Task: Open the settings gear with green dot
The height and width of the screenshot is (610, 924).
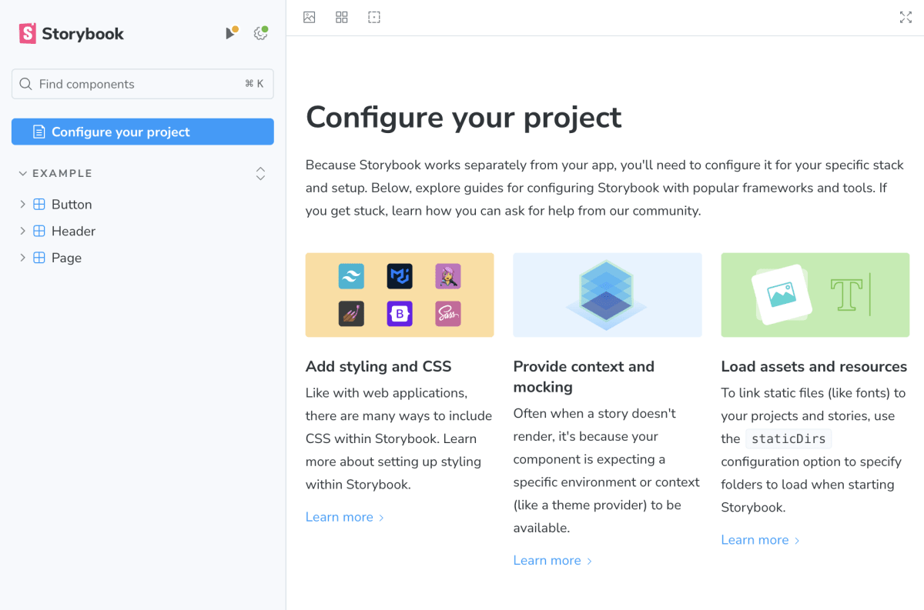Action: coord(261,33)
